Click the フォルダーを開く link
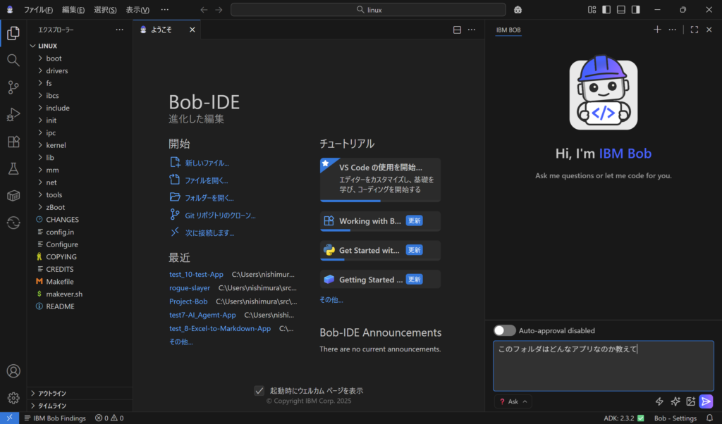 [209, 198]
